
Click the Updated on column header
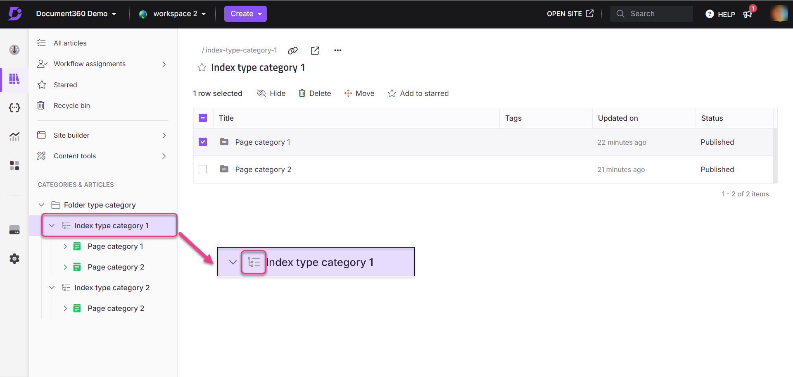tap(618, 118)
